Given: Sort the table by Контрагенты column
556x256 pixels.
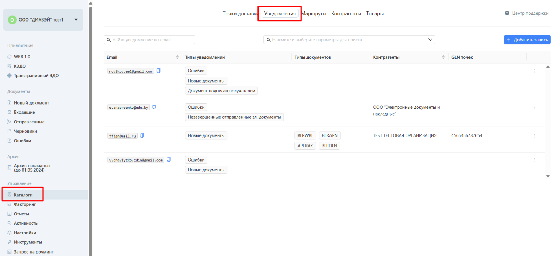Looking at the screenshot, I should pos(443,57).
